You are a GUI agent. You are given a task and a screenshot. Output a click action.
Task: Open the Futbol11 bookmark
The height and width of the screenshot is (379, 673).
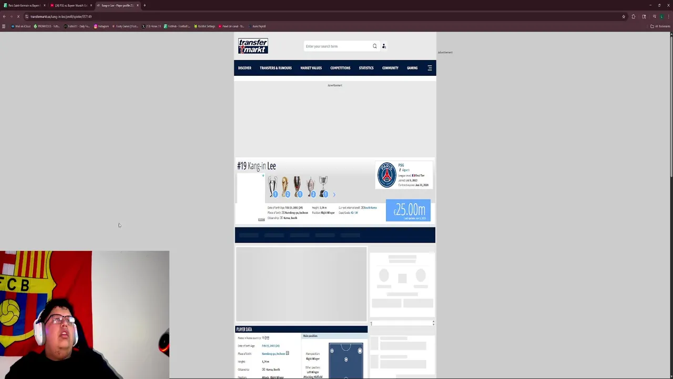pyautogui.click(x=77, y=26)
